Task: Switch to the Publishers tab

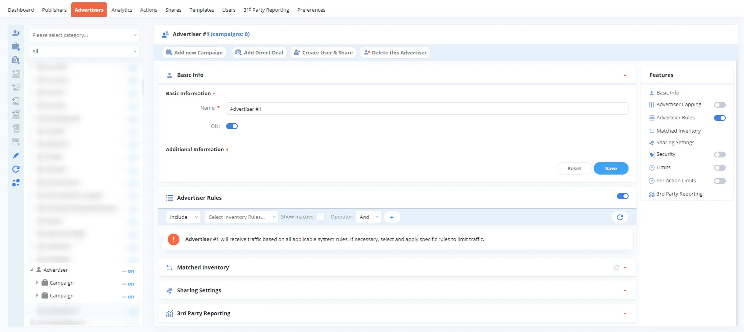Action: tap(54, 10)
